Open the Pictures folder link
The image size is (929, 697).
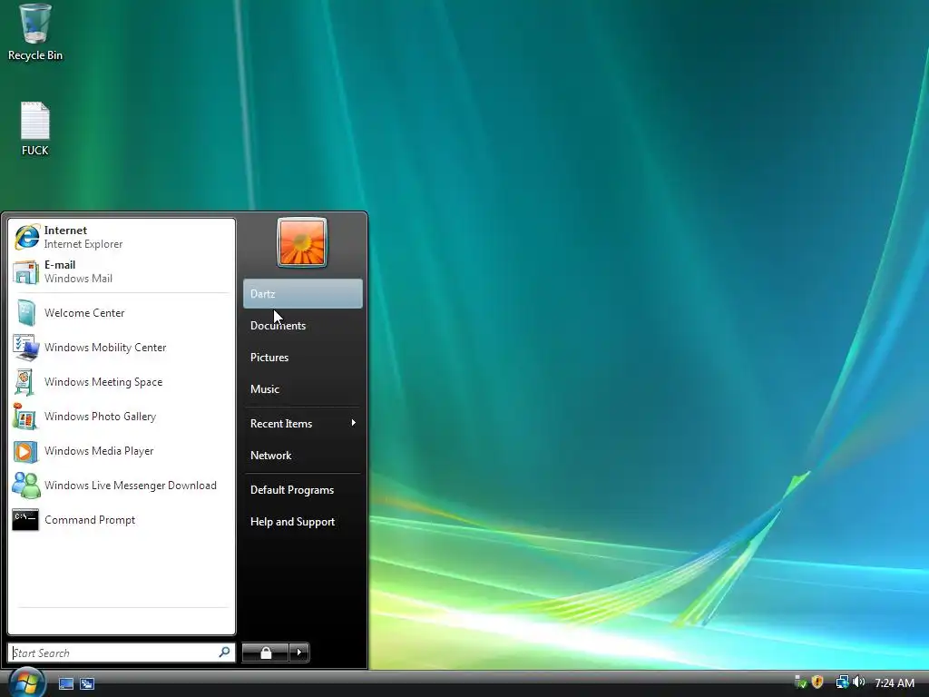point(303,358)
